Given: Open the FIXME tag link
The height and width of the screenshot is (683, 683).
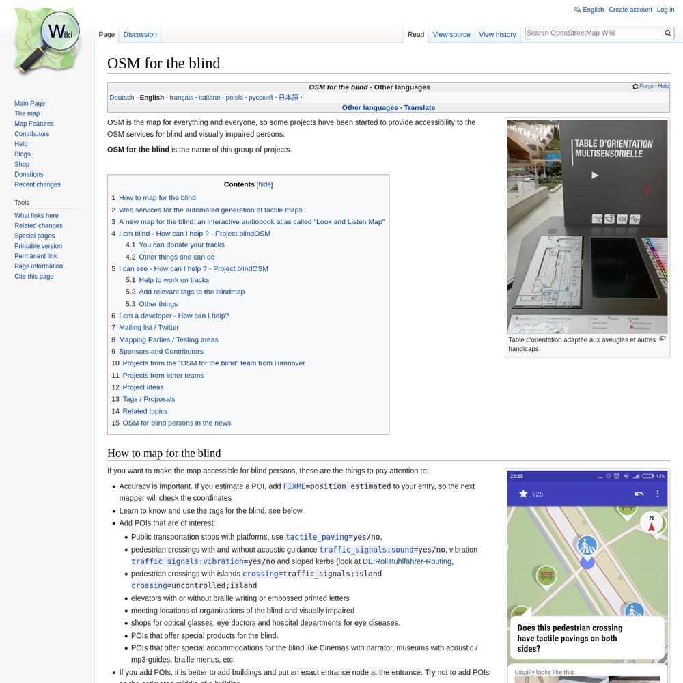Looking at the screenshot, I should tap(294, 486).
